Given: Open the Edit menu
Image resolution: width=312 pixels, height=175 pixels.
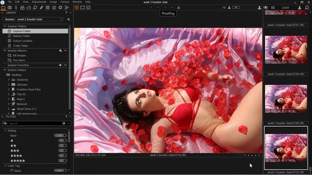Looking at the screenshot, I should [x=17, y=2].
